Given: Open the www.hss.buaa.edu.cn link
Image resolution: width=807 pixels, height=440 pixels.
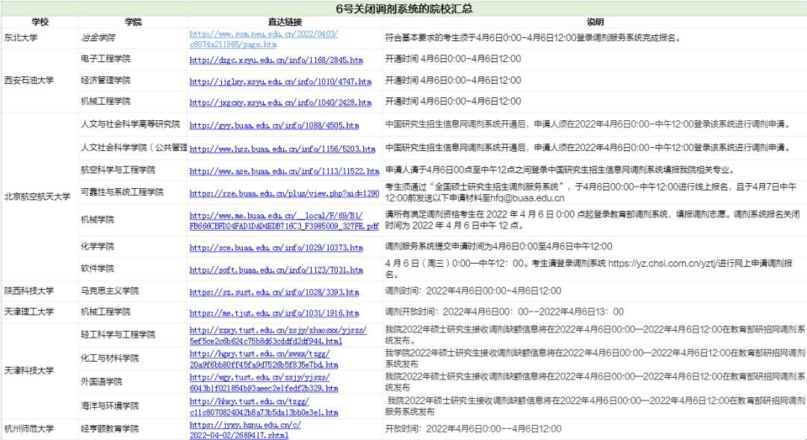Looking at the screenshot, I should (282, 149).
